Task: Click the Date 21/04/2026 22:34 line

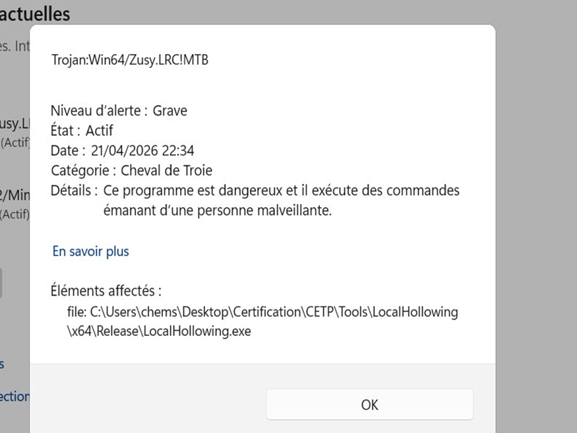Action: coord(122,150)
